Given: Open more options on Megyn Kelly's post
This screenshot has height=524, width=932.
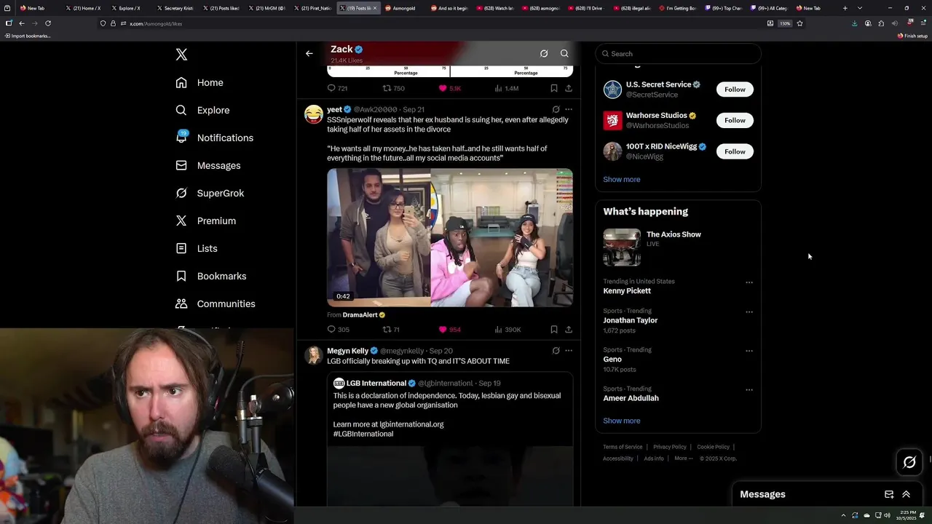Looking at the screenshot, I should tap(569, 351).
